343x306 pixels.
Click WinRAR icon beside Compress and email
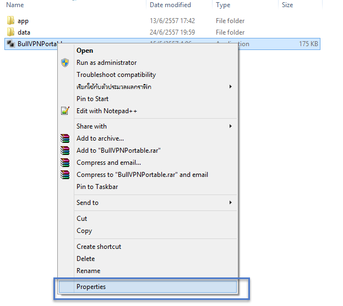click(x=65, y=163)
